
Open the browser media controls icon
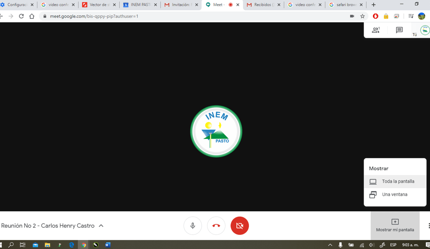coord(411,16)
